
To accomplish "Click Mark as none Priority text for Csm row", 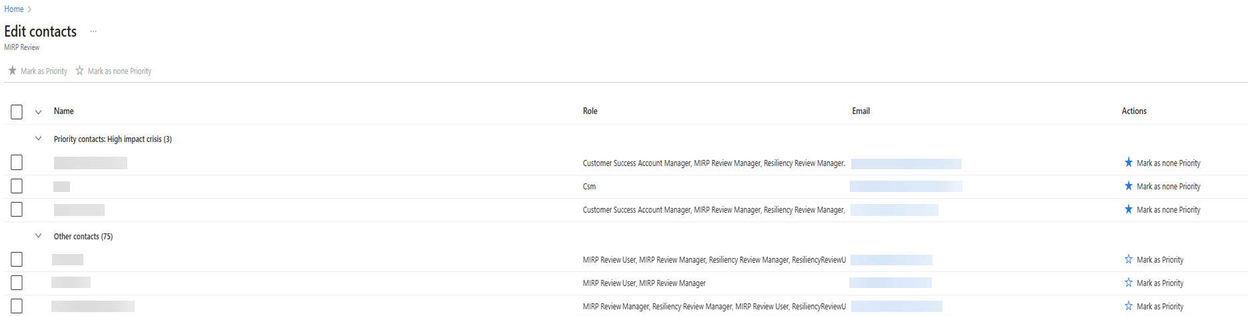I will (x=1168, y=187).
